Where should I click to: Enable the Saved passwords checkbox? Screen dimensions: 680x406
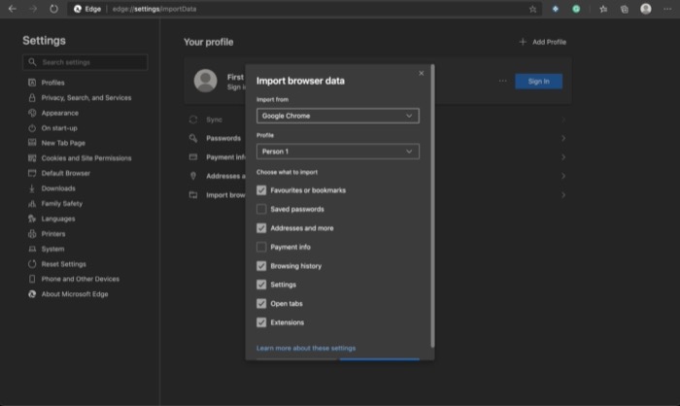[261, 209]
